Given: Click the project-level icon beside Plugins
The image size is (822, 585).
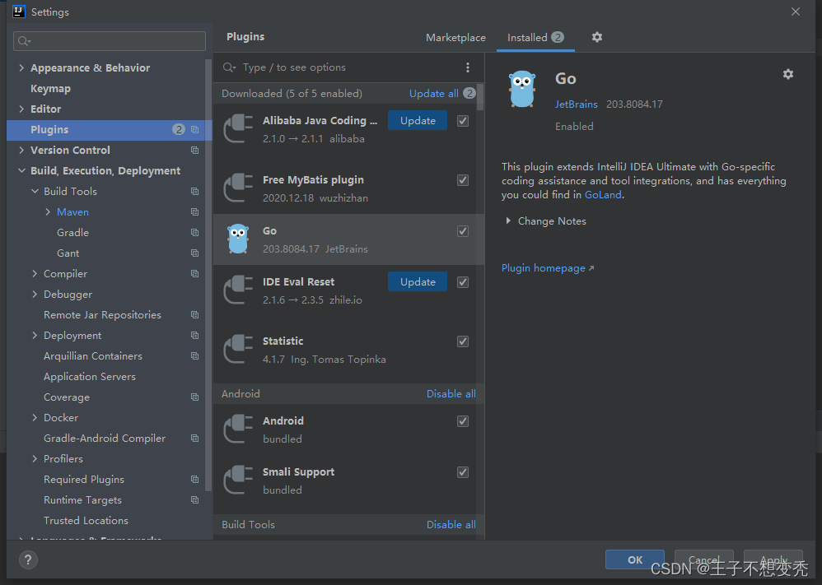Looking at the screenshot, I should (195, 130).
